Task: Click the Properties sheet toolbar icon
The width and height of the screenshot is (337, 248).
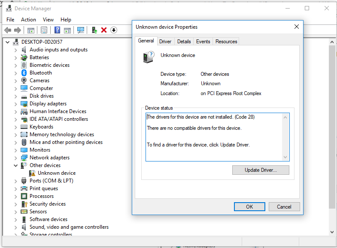Action: (44, 30)
